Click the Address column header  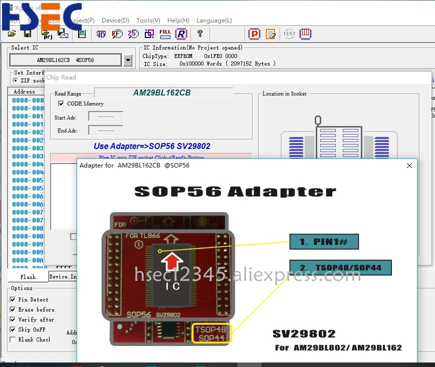pyautogui.click(x=26, y=91)
